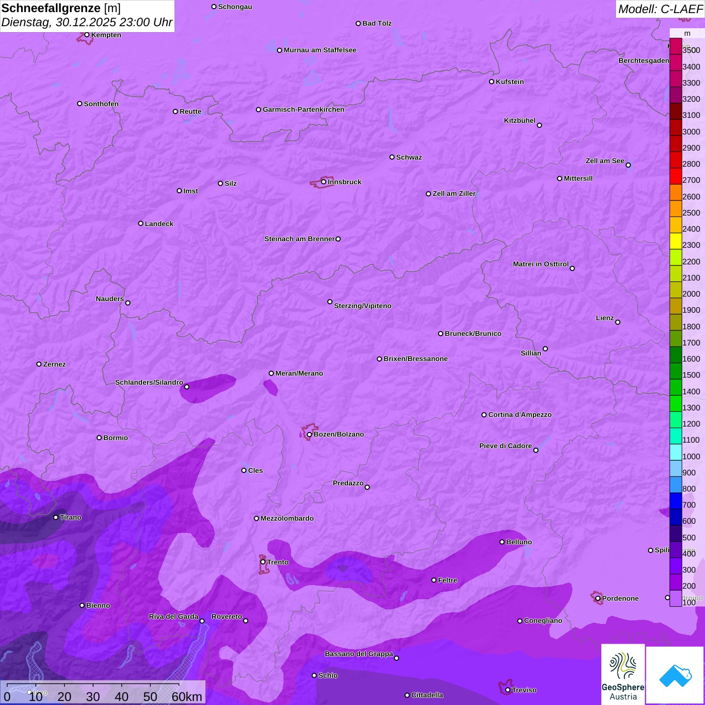Image resolution: width=705 pixels, height=705 pixels.
Task: Click the 3500 m legend color
Action: (x=676, y=46)
